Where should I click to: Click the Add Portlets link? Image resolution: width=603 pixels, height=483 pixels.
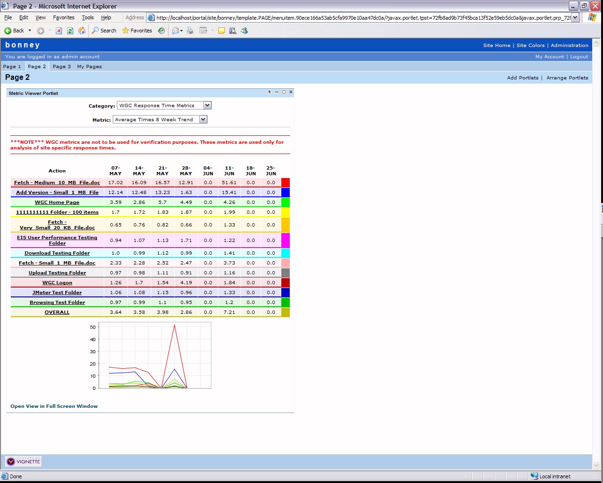tap(523, 78)
